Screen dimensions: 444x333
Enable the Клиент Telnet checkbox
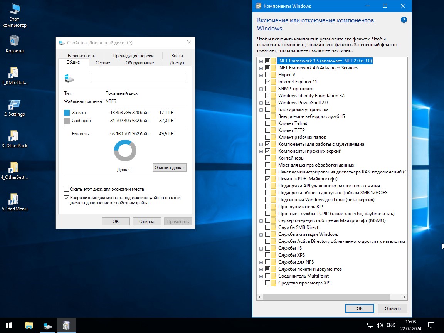coord(267,123)
